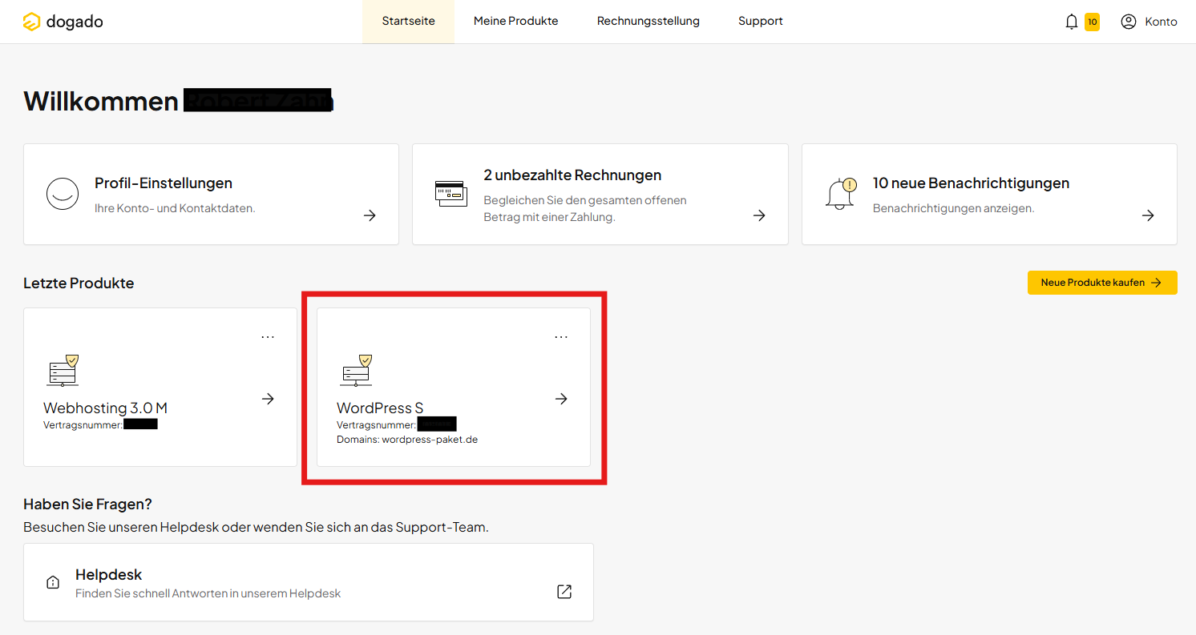Image resolution: width=1196 pixels, height=635 pixels.
Task: Switch to the Startseite tab
Action: pyautogui.click(x=408, y=22)
